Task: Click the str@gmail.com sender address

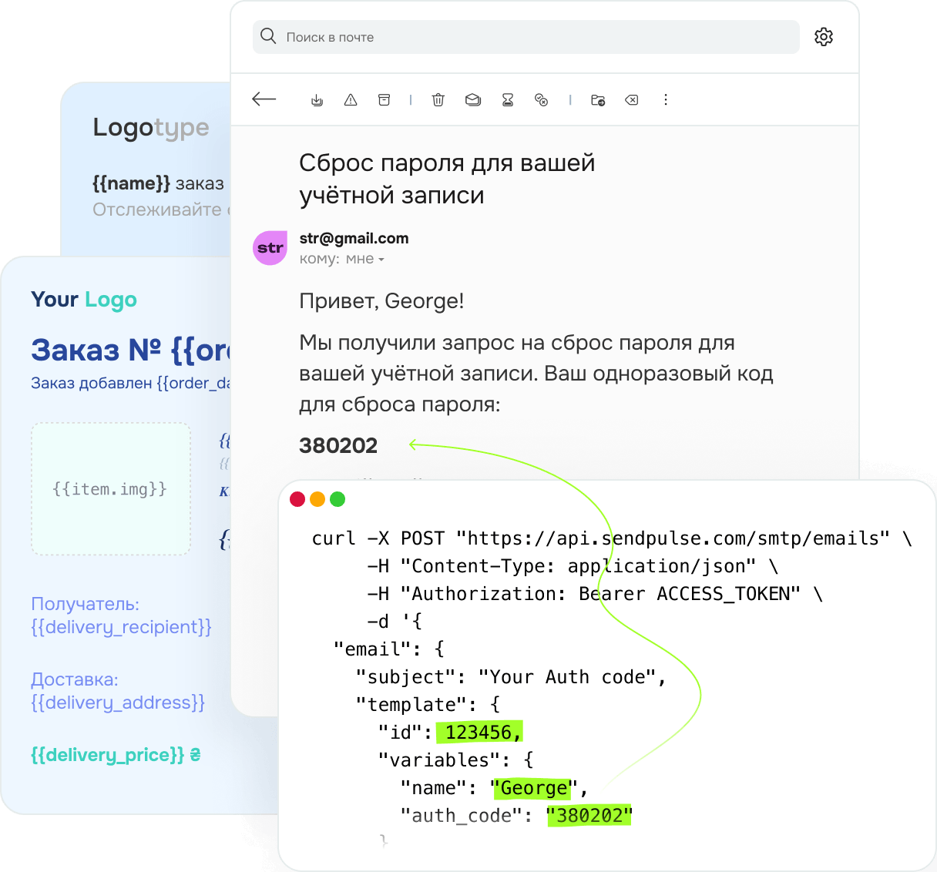Action: tap(354, 238)
